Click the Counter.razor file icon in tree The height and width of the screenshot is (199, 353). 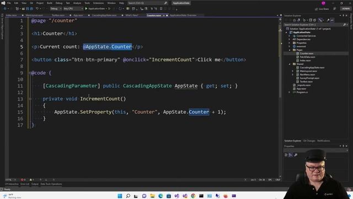point(298,54)
